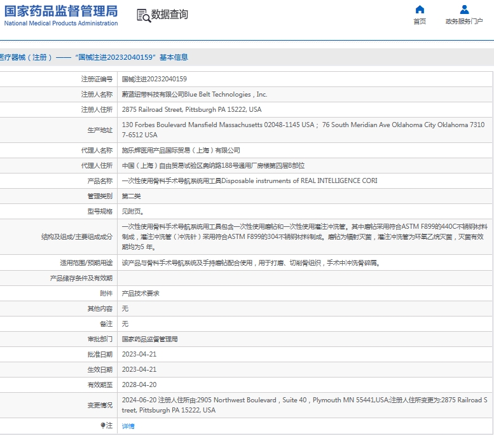Click the dot icon beside 注 label

103,425
